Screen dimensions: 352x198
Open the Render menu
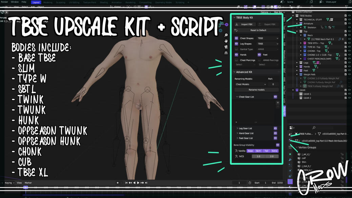(x=4, y=2)
